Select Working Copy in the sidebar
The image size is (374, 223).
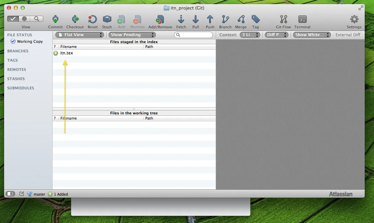[30, 41]
